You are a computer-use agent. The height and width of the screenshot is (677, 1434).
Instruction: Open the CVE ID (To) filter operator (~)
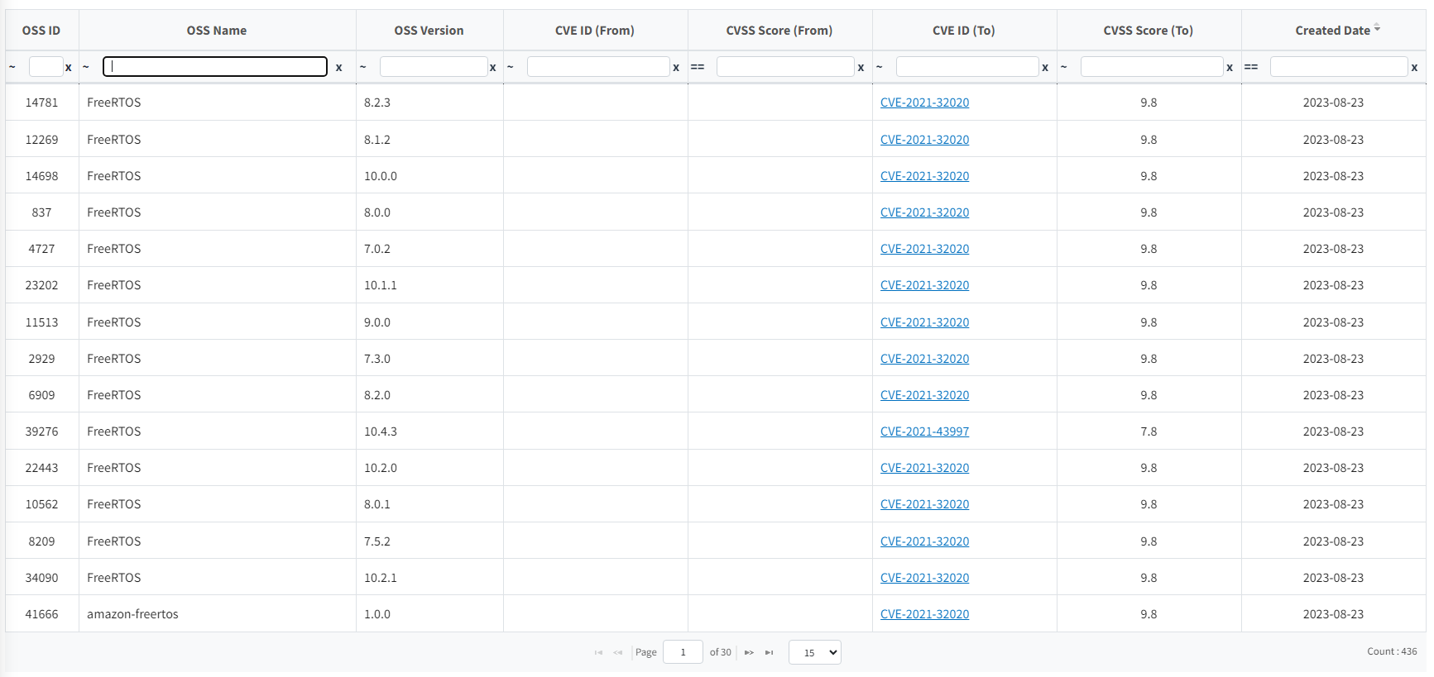pyautogui.click(x=880, y=67)
